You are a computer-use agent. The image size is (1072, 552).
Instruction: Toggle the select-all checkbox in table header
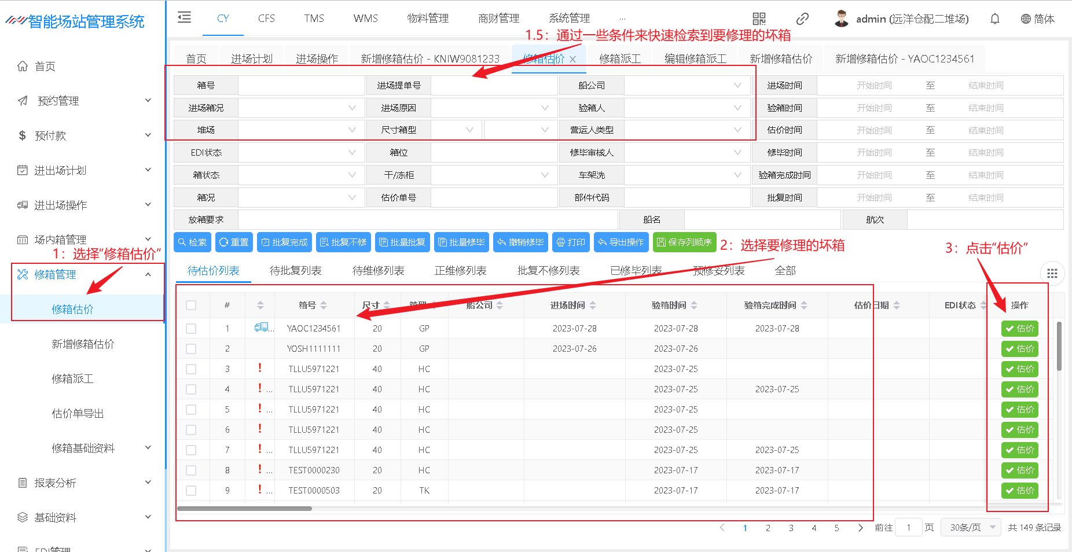click(191, 306)
